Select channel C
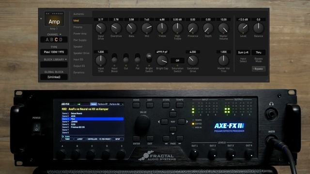This screenshot has width=310, height=174. tap(56, 40)
